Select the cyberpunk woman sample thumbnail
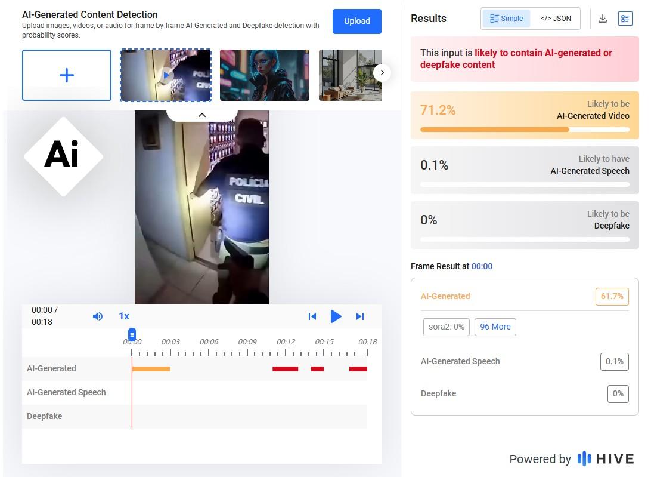This screenshot has width=651, height=477. [x=265, y=75]
